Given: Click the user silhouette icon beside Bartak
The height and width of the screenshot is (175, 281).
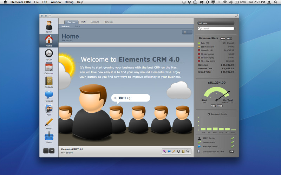Looking at the screenshot, I should (x=199, y=138).
